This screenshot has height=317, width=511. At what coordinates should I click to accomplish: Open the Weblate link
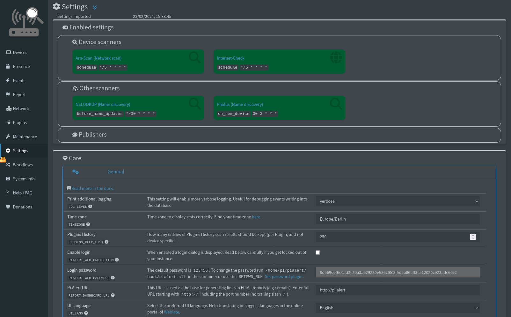(x=172, y=312)
